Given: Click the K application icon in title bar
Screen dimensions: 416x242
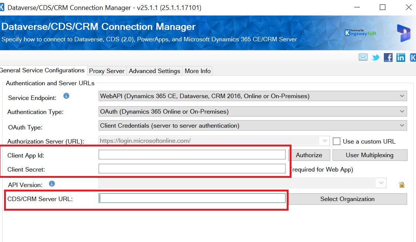Looking at the screenshot, I should [x=2, y=7].
